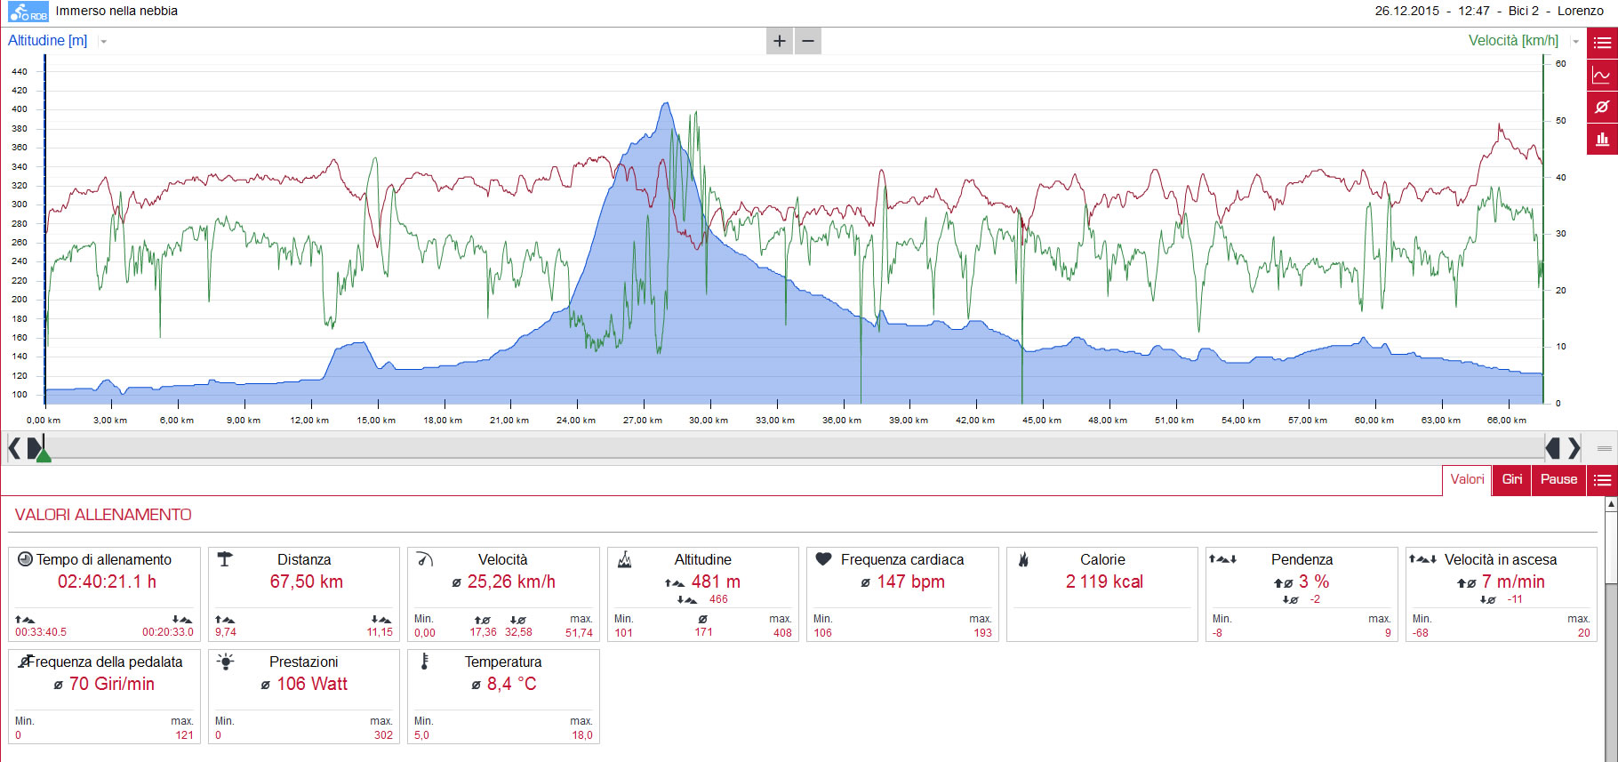The image size is (1618, 762).
Task: Select the bar chart icon in sidebar
Action: tap(1602, 139)
